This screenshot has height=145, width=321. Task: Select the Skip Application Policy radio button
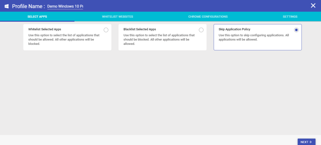pos(296,30)
